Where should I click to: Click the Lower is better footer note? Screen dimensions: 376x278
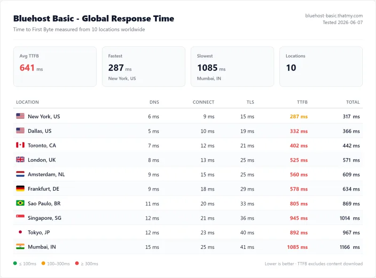click(x=313, y=263)
